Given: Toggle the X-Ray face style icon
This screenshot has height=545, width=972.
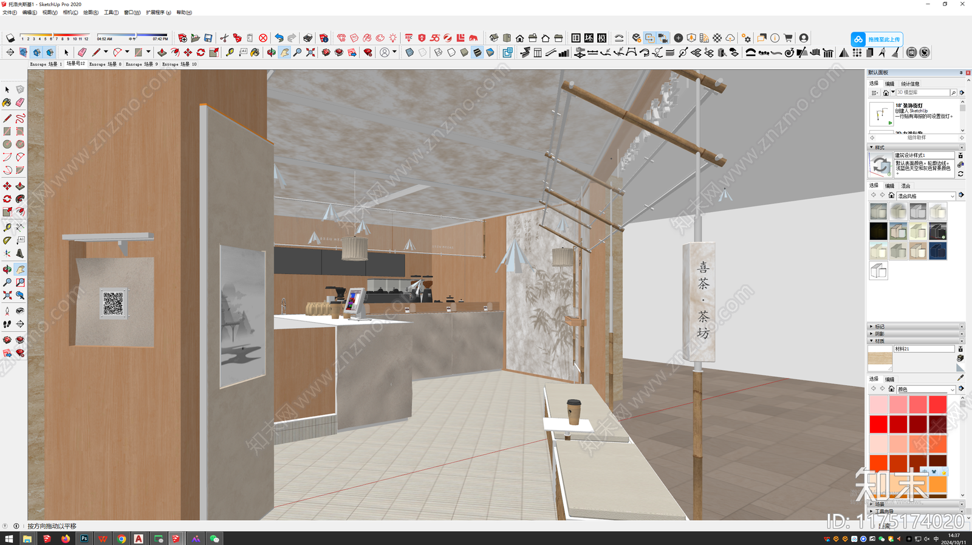Looking at the screenshot, I should 409,52.
